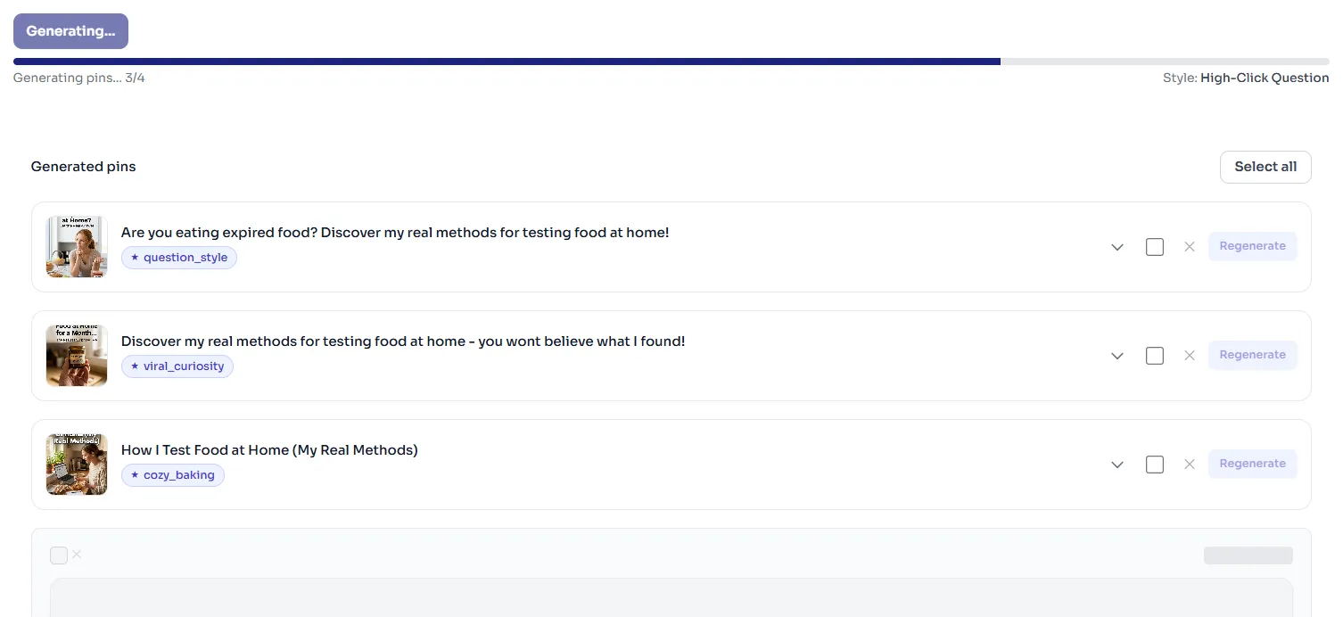Tick the checkbox for the expired food pin
This screenshot has height=617, width=1343.
point(1155,247)
